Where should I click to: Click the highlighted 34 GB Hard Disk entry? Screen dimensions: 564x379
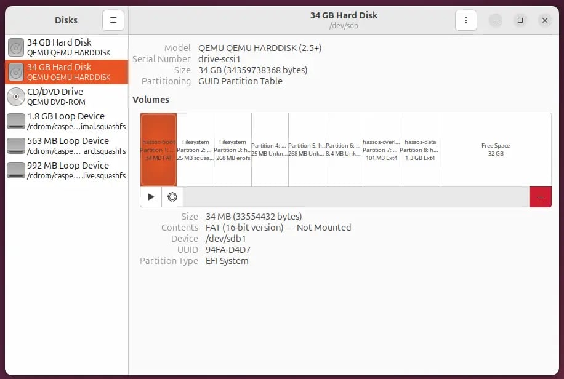(66, 72)
